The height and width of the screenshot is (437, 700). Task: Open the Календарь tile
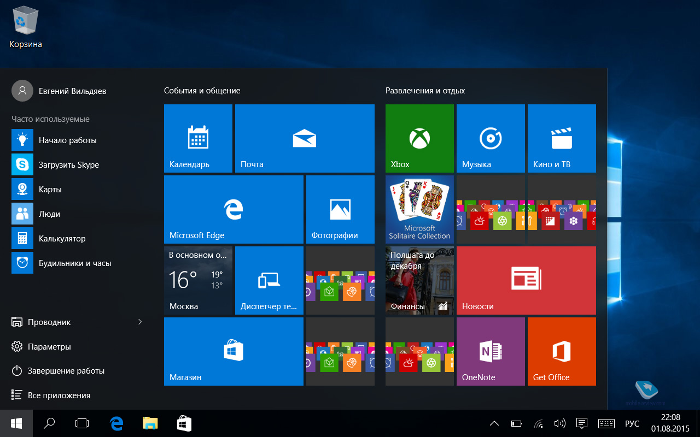[x=198, y=139]
